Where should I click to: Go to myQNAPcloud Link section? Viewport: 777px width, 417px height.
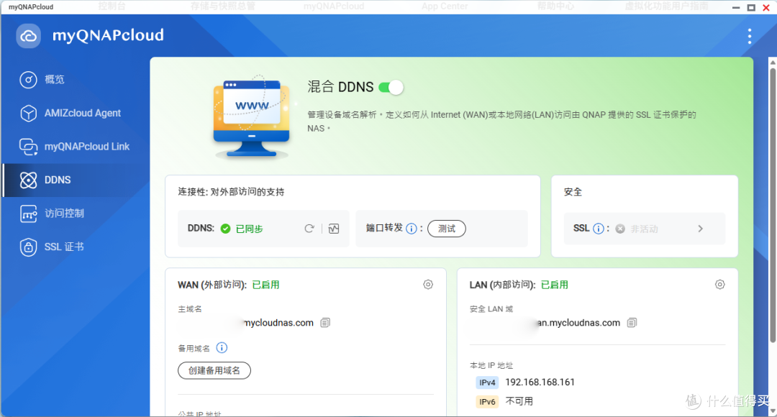[x=76, y=147]
